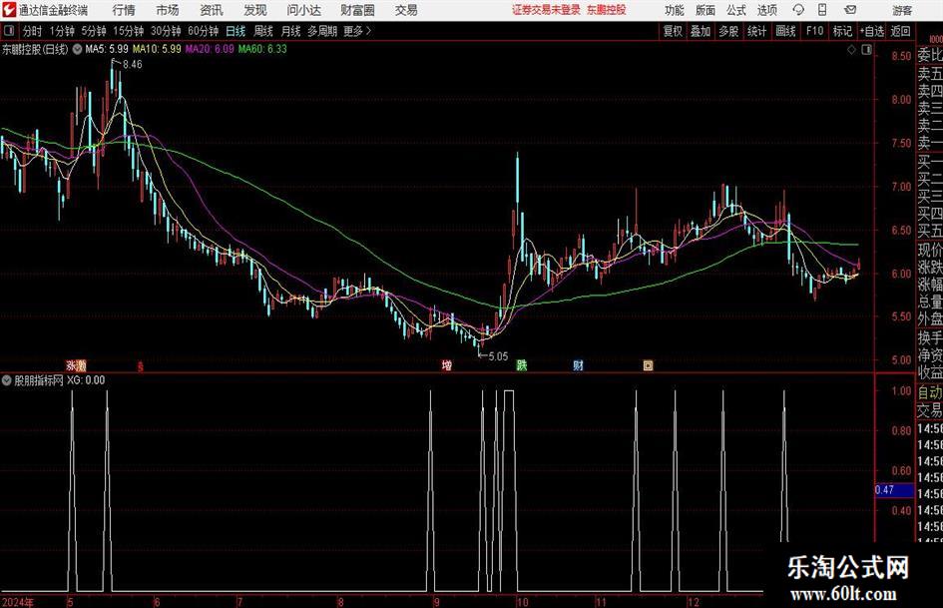Toggle the left panel icon before 分时
The height and width of the screenshot is (608, 943).
(x=9, y=31)
